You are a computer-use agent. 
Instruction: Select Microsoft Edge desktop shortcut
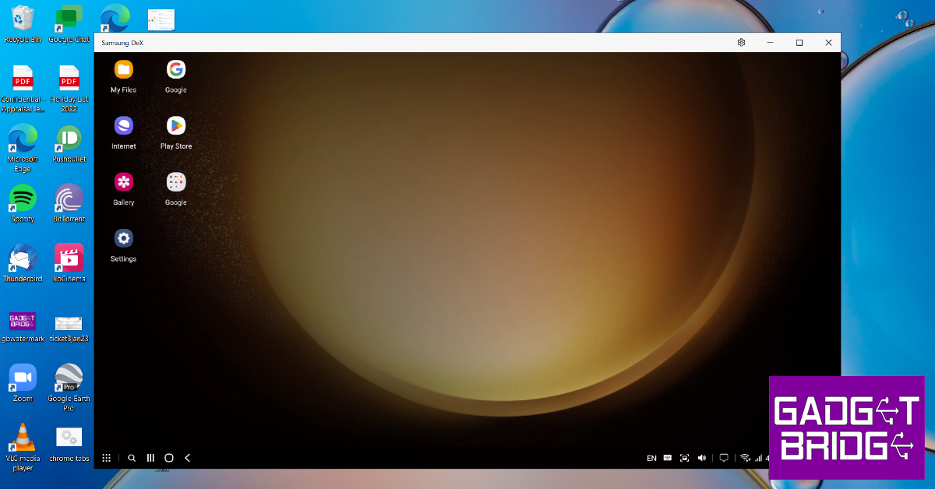[23, 149]
